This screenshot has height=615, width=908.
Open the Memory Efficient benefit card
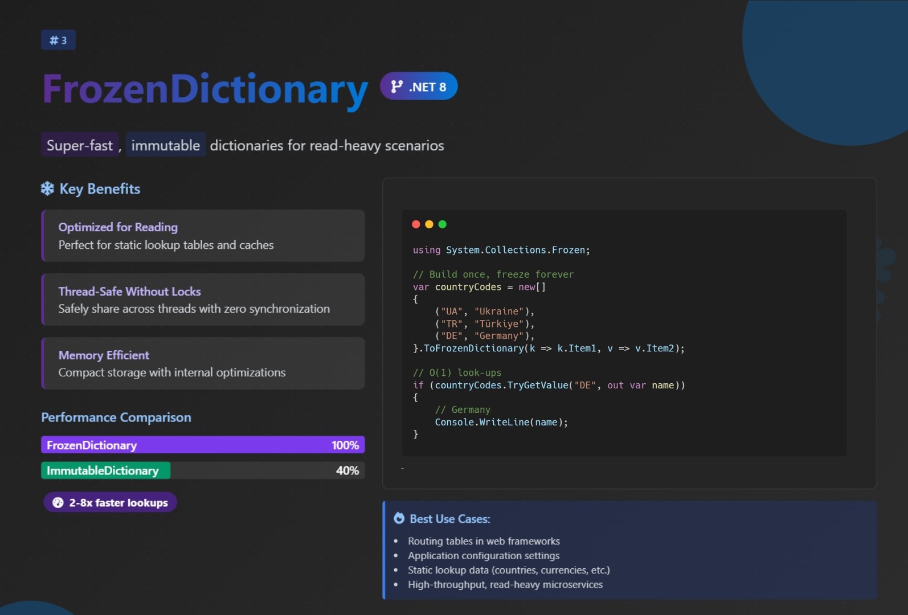[203, 363]
